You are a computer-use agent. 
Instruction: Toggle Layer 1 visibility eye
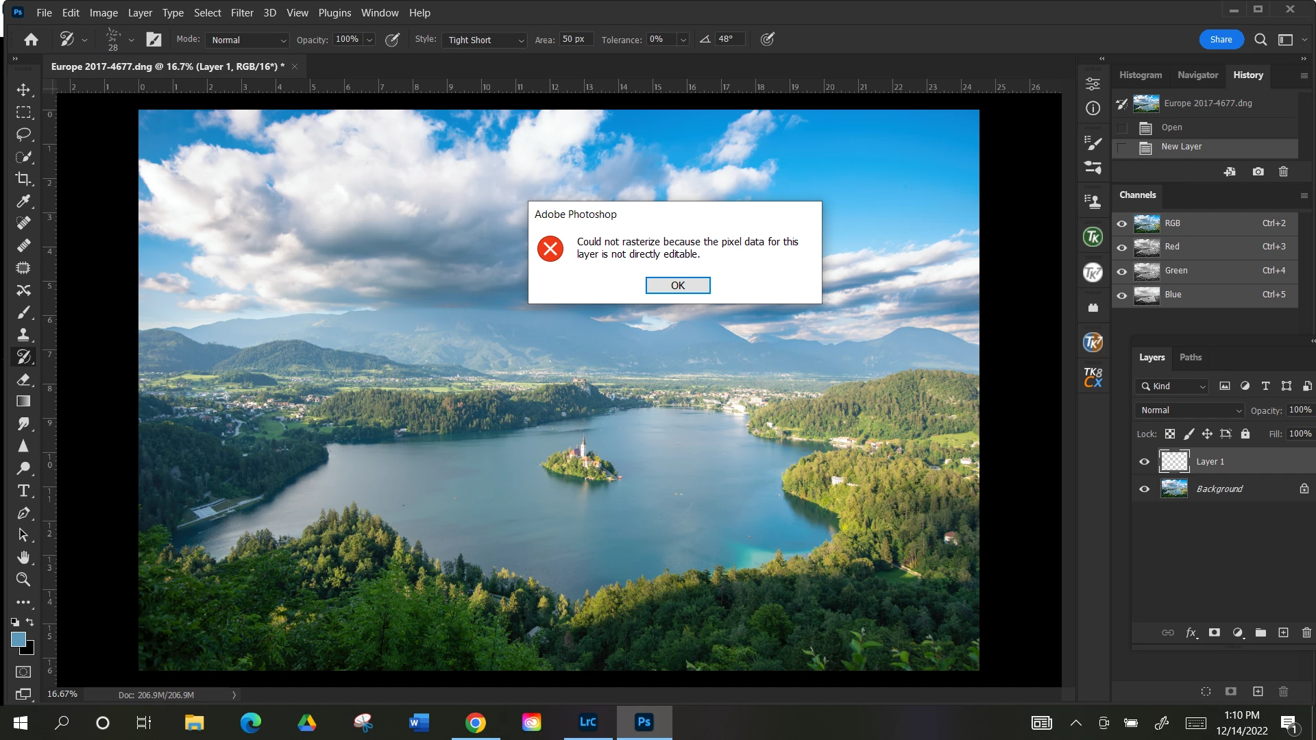(1144, 461)
